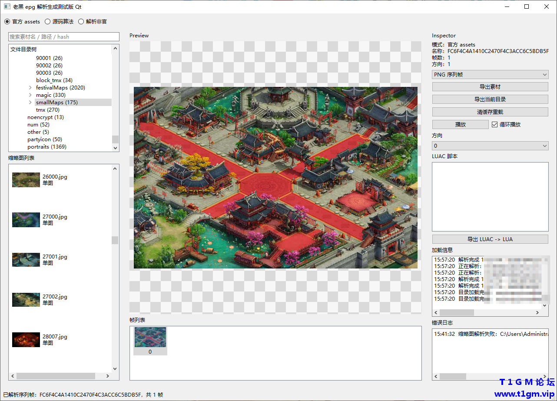557x401 pixels.
Task: Select the 90001 (26) folder
Action: 49,58
